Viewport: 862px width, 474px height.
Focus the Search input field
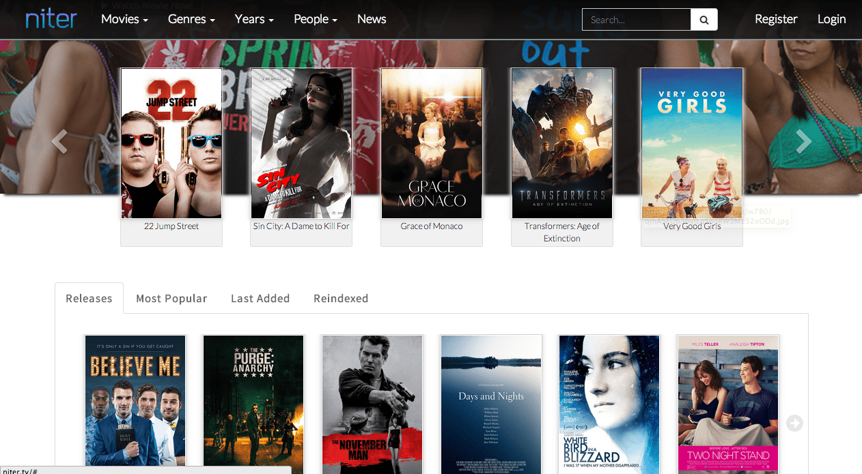pos(636,20)
